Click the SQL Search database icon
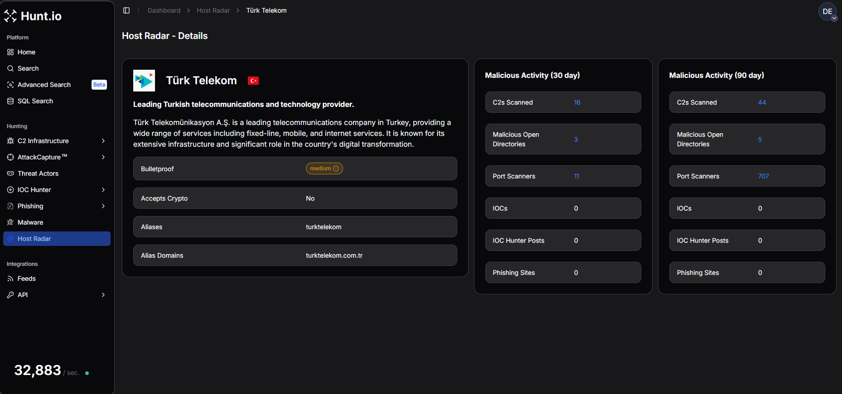Image resolution: width=842 pixels, height=394 pixels. click(x=10, y=101)
